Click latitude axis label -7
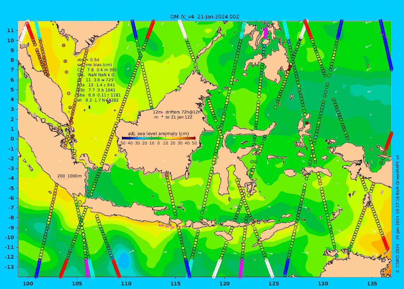The width and height of the screenshot is (404, 289). tap(12, 208)
